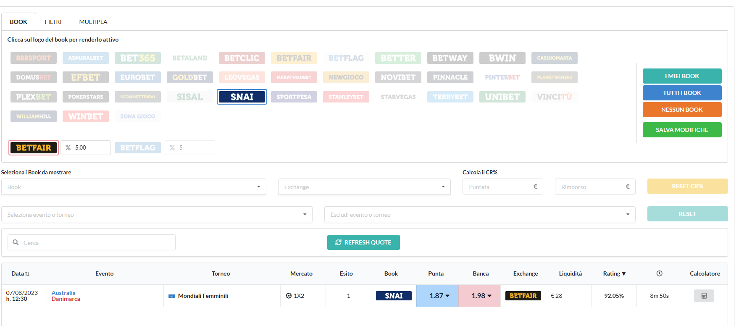744x326 pixels.
Task: Click the WILLIAMHILL book logo
Action: click(x=34, y=116)
